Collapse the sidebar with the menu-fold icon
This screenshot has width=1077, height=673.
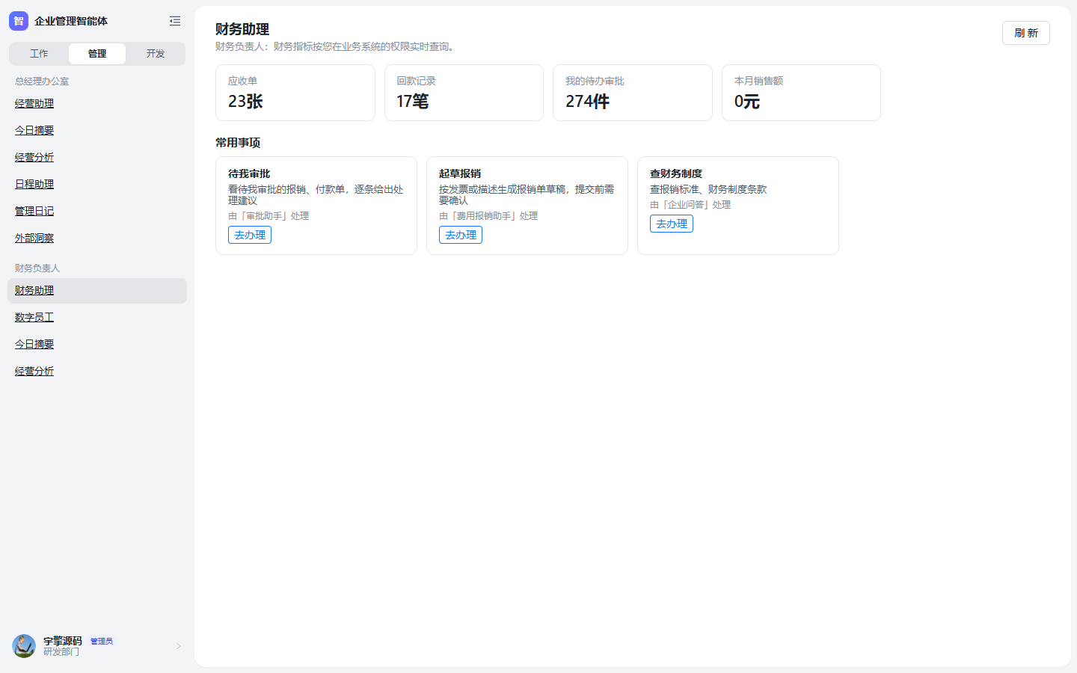175,21
